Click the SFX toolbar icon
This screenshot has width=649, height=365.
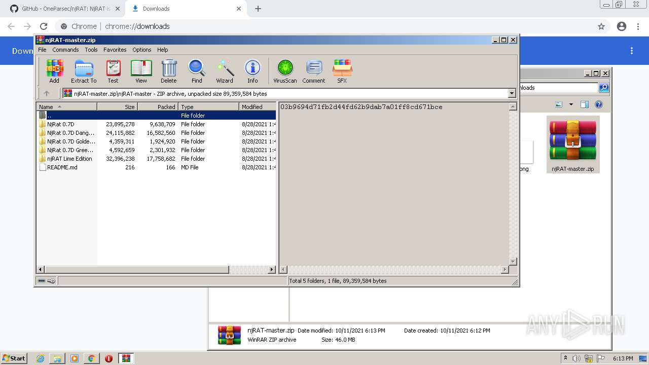click(342, 71)
